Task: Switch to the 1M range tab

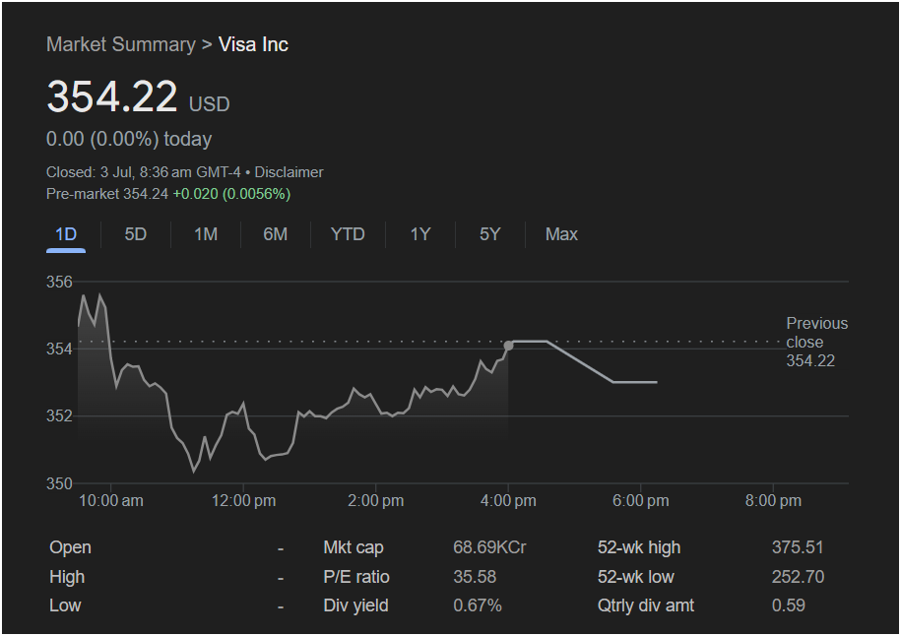Action: pyautogui.click(x=205, y=234)
